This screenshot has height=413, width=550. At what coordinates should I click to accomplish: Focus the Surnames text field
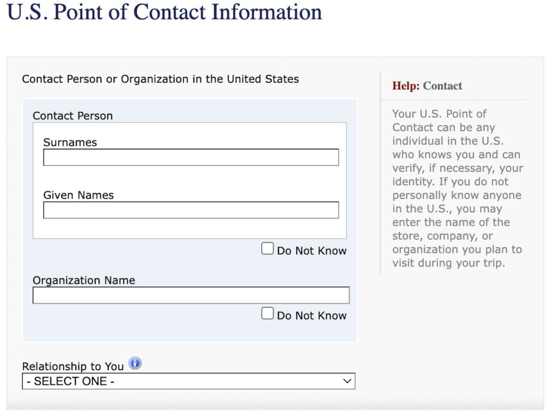(191, 157)
